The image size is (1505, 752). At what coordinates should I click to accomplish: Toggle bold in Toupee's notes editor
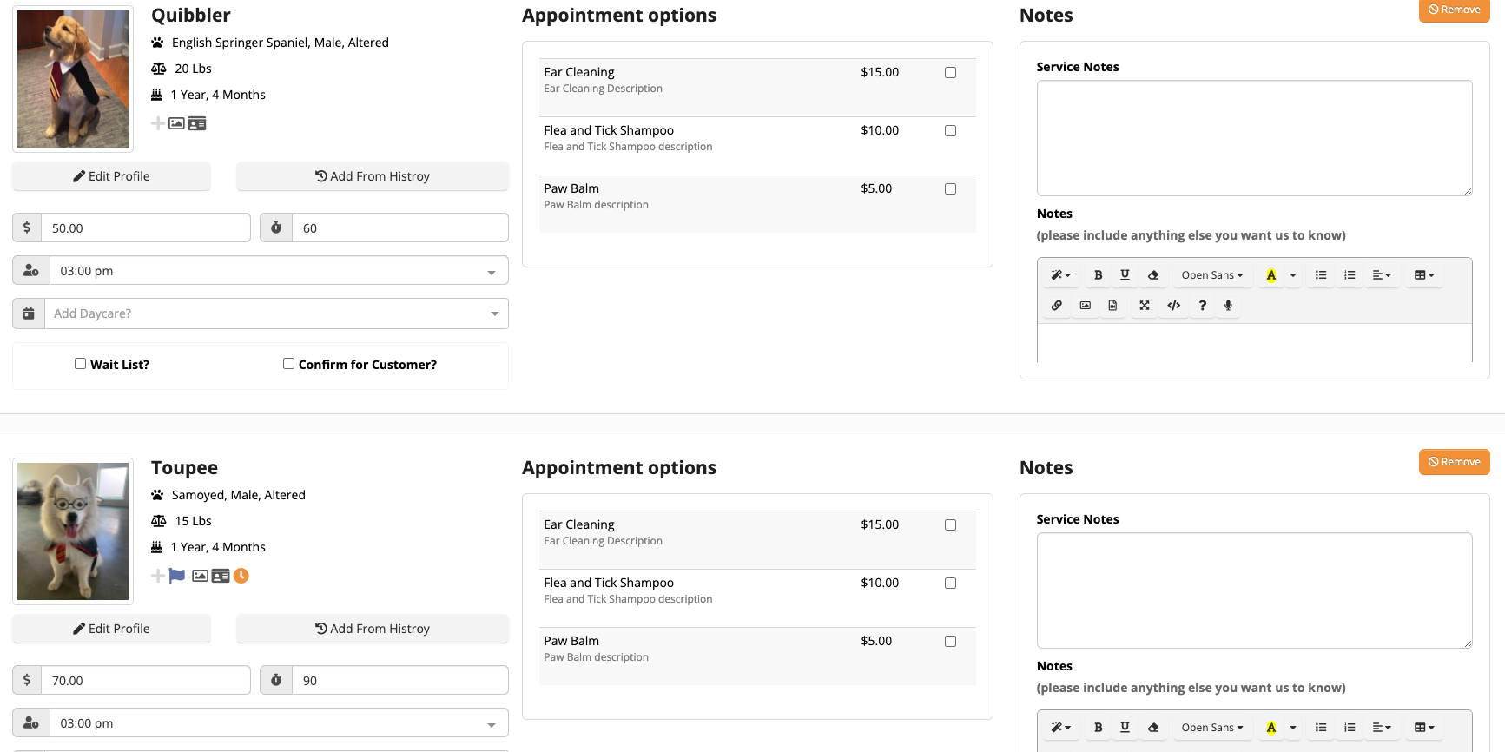[1098, 728]
